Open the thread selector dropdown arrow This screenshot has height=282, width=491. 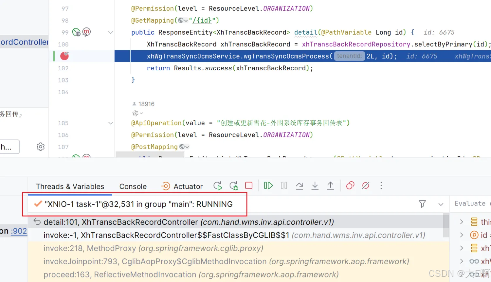click(x=441, y=204)
